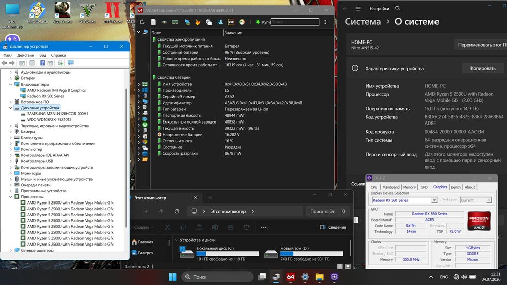
Task: Click Explorer up-arrow navigation icon
Action: click(x=161, y=211)
